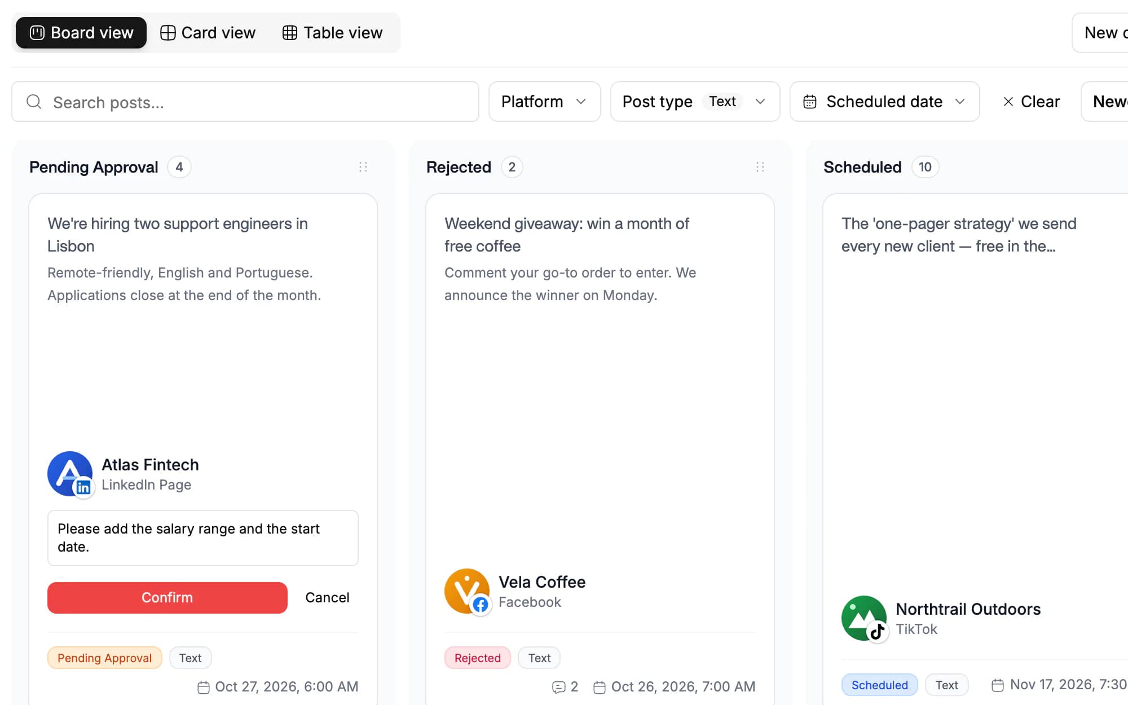Click calendar icon beside Oct 26, 2026 date
The width and height of the screenshot is (1128, 705).
(600, 688)
